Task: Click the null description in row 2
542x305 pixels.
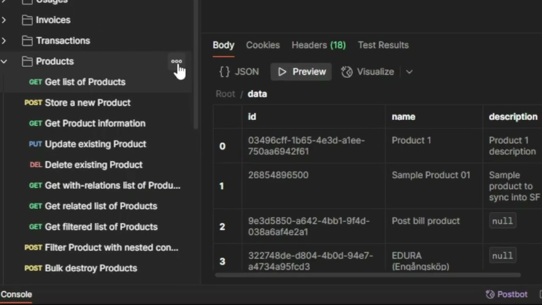Action: coord(503,221)
